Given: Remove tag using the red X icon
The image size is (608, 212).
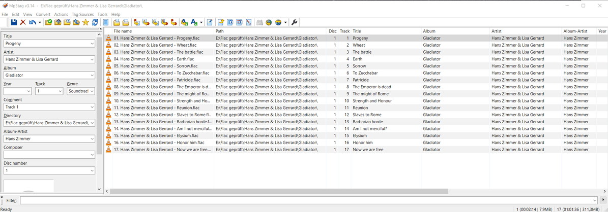Looking at the screenshot, I should (23, 22).
